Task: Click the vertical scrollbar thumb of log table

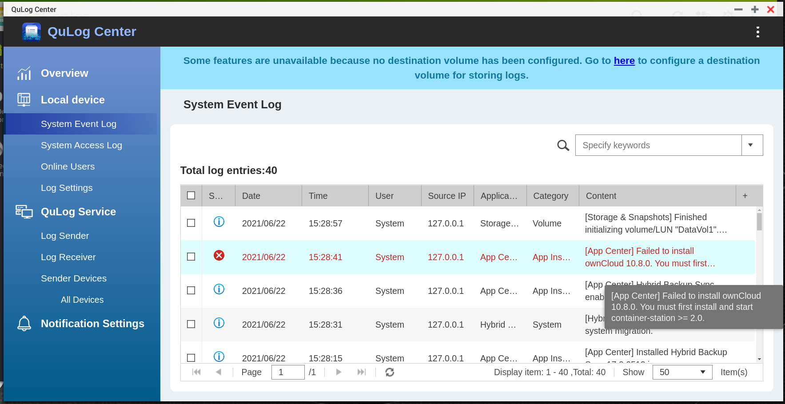Action: [x=759, y=222]
